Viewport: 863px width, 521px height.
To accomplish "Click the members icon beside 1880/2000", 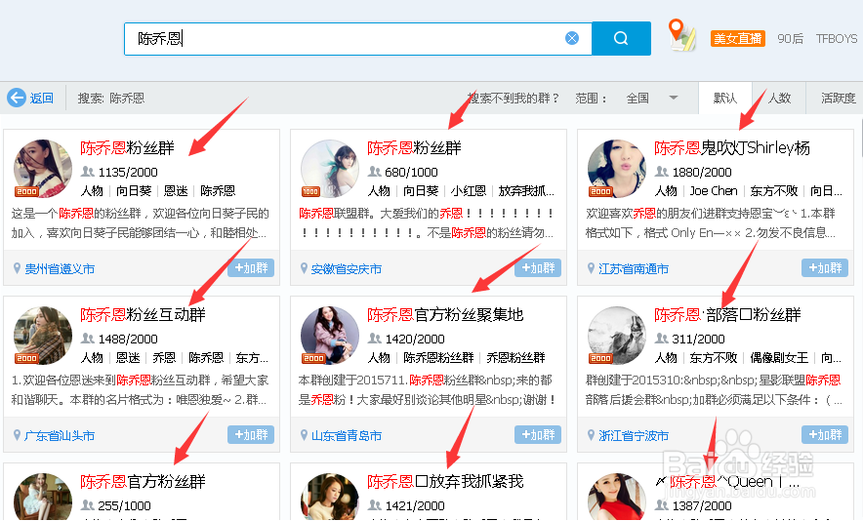I will 662,172.
